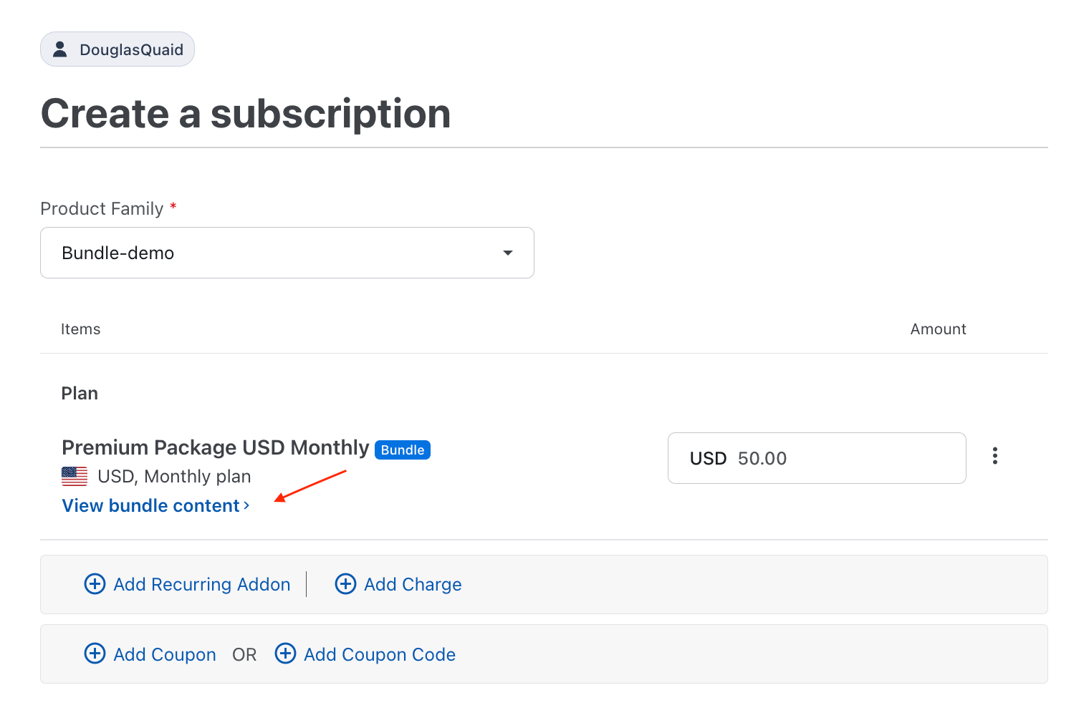Viewport: 1089px width, 723px height.
Task: Click the Premium Package USD Monthly plan name
Action: (215, 447)
